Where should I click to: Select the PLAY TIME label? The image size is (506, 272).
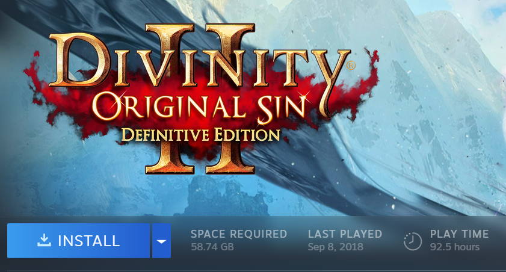[x=459, y=234]
